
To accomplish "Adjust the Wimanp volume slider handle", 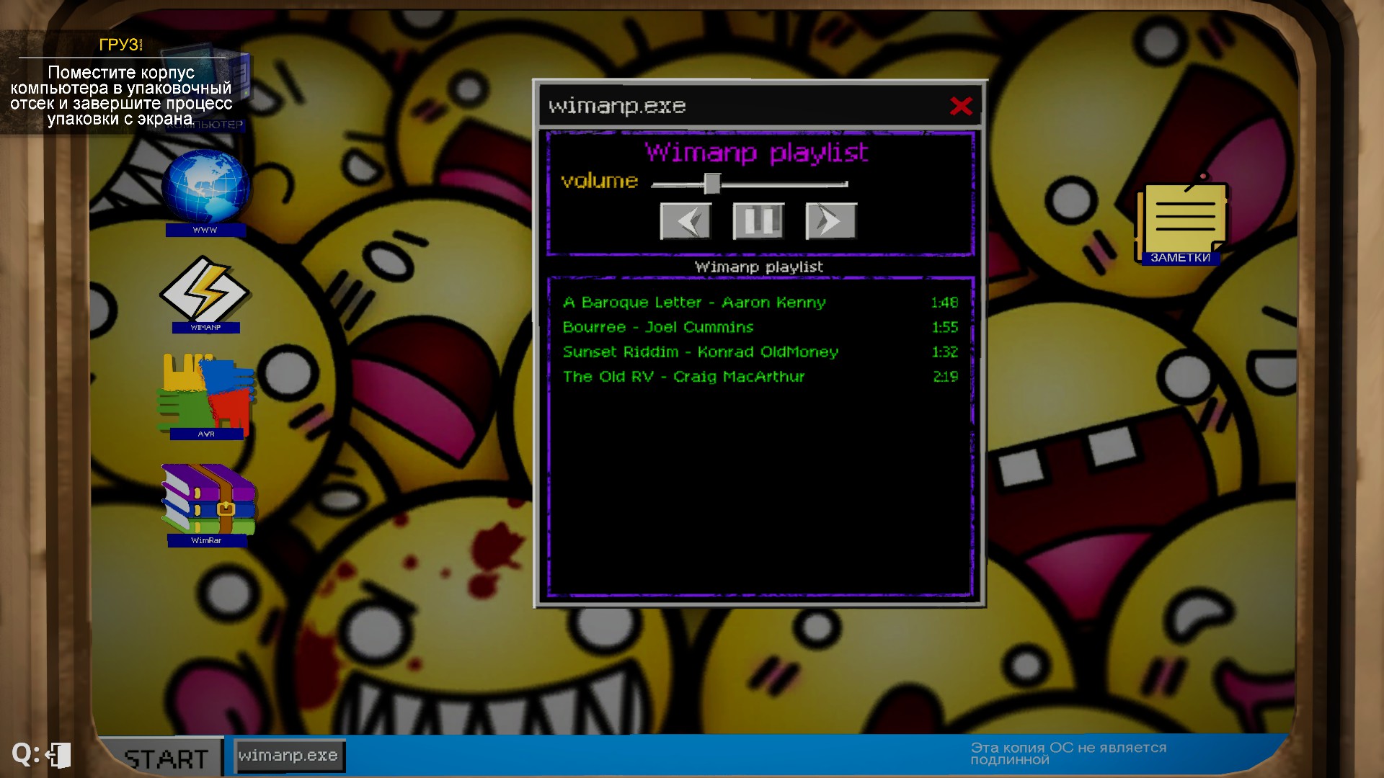I will [712, 184].
